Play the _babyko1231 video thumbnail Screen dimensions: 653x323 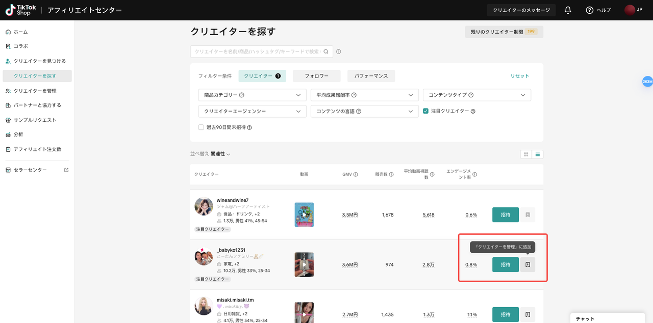(x=304, y=265)
